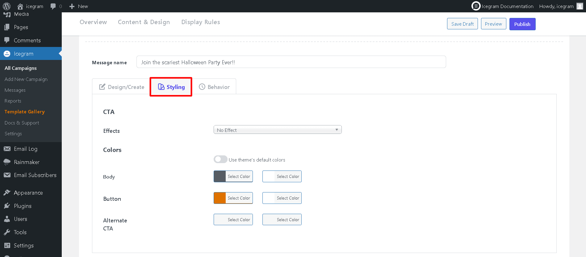Open Messages submenu link
586x257 pixels.
pyautogui.click(x=15, y=90)
